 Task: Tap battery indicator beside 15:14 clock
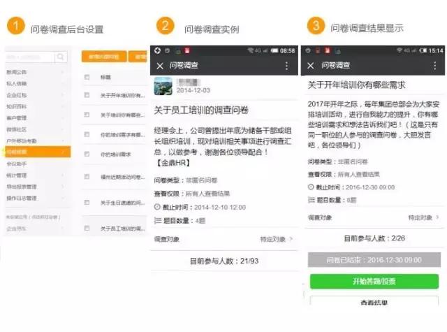[423, 50]
